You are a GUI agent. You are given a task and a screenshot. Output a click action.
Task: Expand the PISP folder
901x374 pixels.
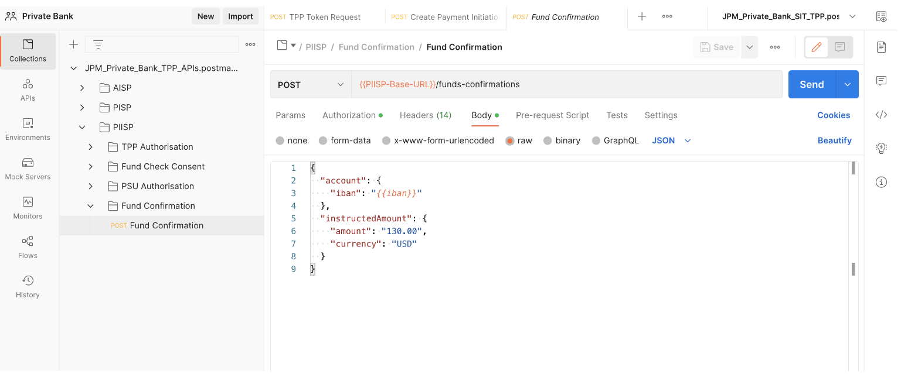(82, 108)
